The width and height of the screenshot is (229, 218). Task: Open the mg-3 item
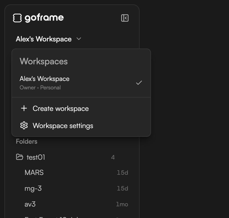[76, 188]
